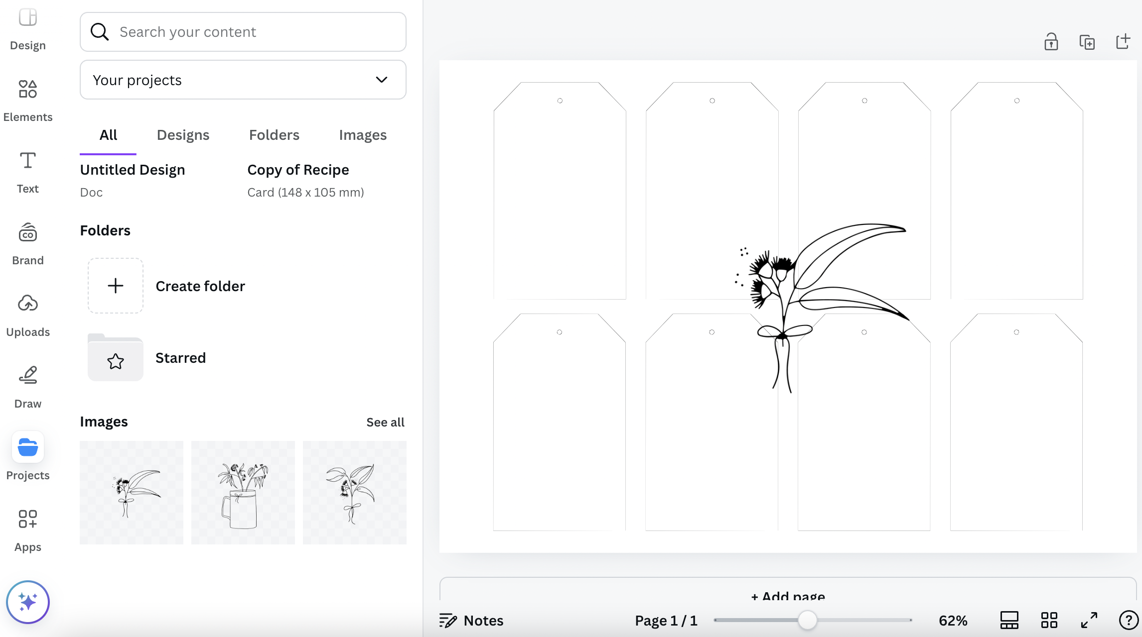Switch to the Designs tab
This screenshot has width=1142, height=637.
(x=183, y=135)
